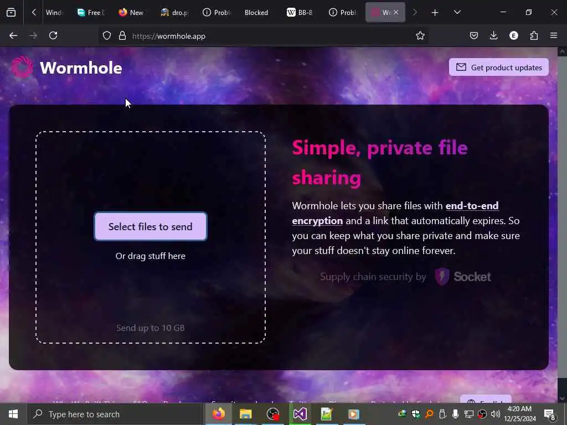Open Firefox application hamburger menu

pos(554,36)
